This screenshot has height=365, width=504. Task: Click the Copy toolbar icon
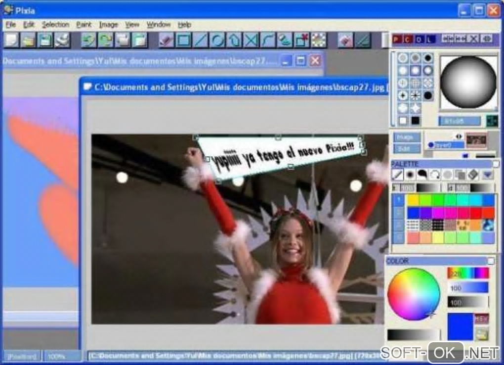coord(123,40)
